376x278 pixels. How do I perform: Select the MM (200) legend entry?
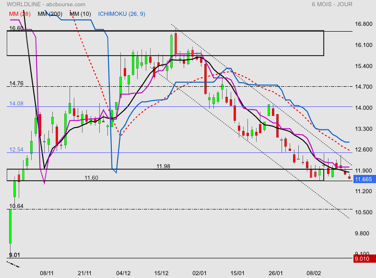pyautogui.click(x=50, y=14)
